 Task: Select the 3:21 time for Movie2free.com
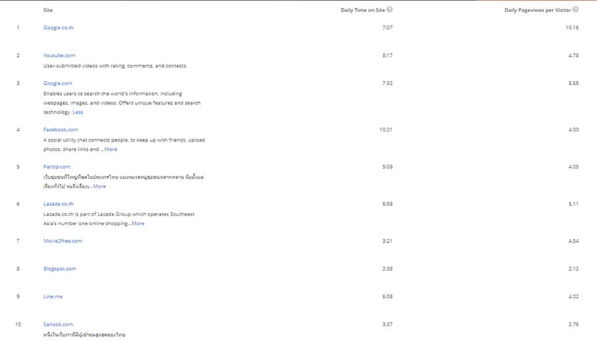387,241
